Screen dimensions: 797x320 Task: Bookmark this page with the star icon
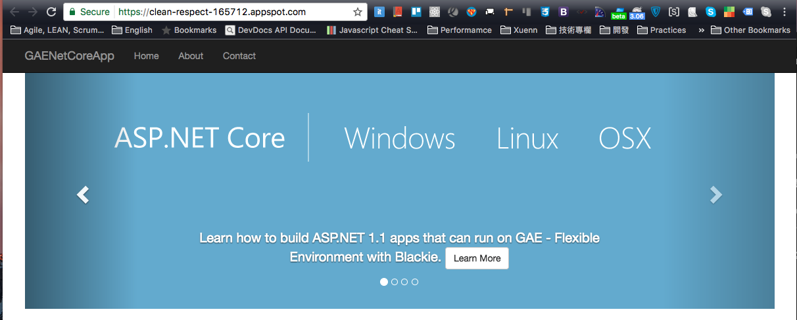click(x=358, y=12)
